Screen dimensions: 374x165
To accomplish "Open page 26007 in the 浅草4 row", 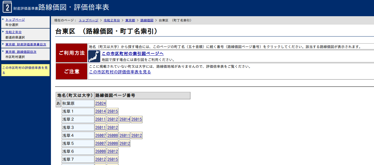I will coord(100,135).
